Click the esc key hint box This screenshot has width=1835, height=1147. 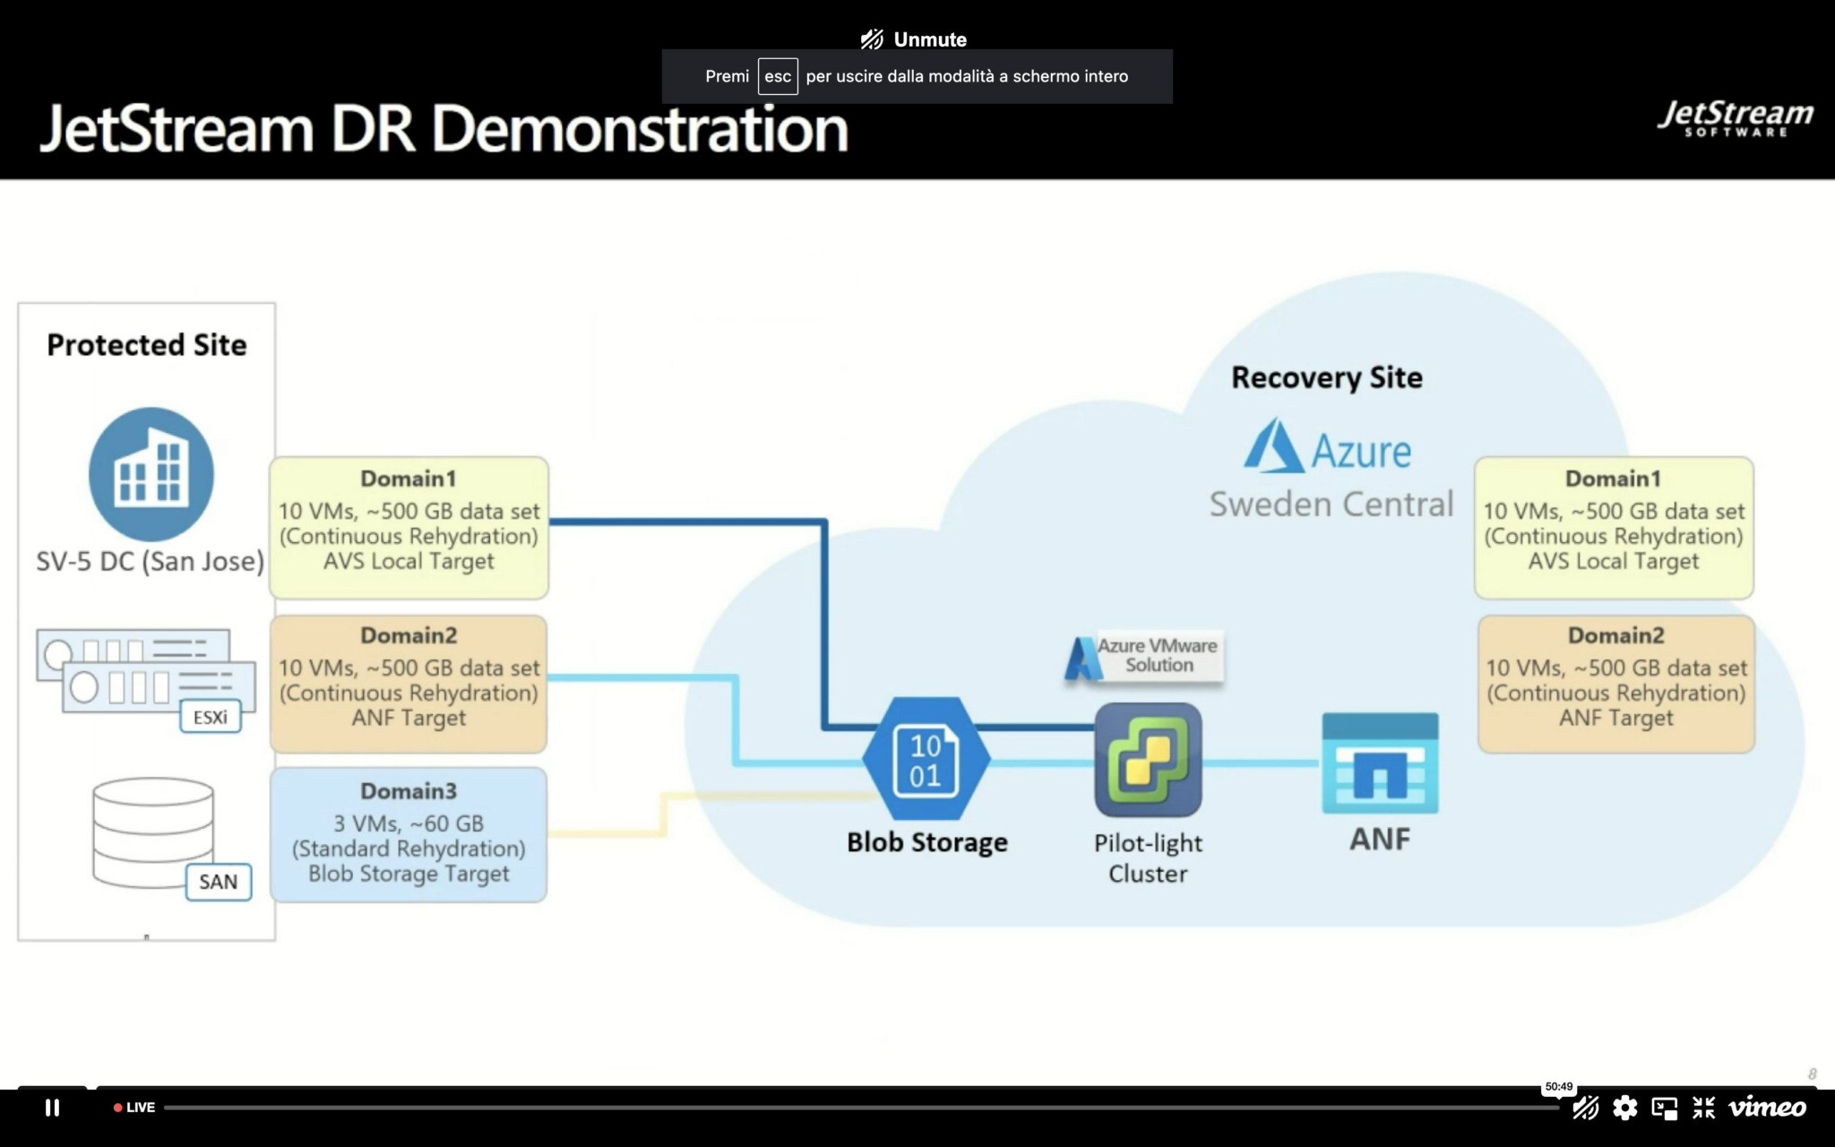777,76
